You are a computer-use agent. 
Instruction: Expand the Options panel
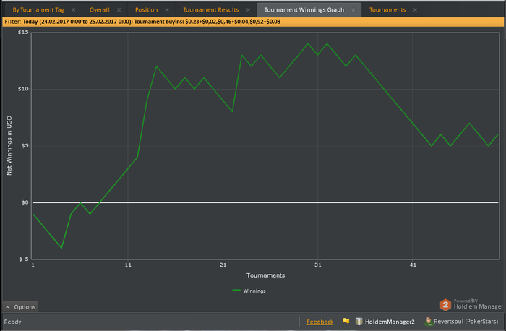[x=20, y=307]
